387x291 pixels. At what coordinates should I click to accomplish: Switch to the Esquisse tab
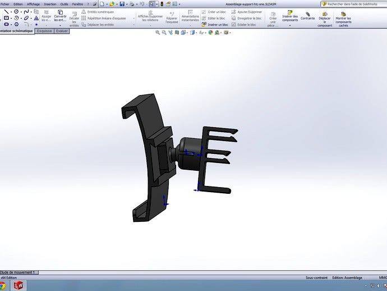[x=44, y=31]
